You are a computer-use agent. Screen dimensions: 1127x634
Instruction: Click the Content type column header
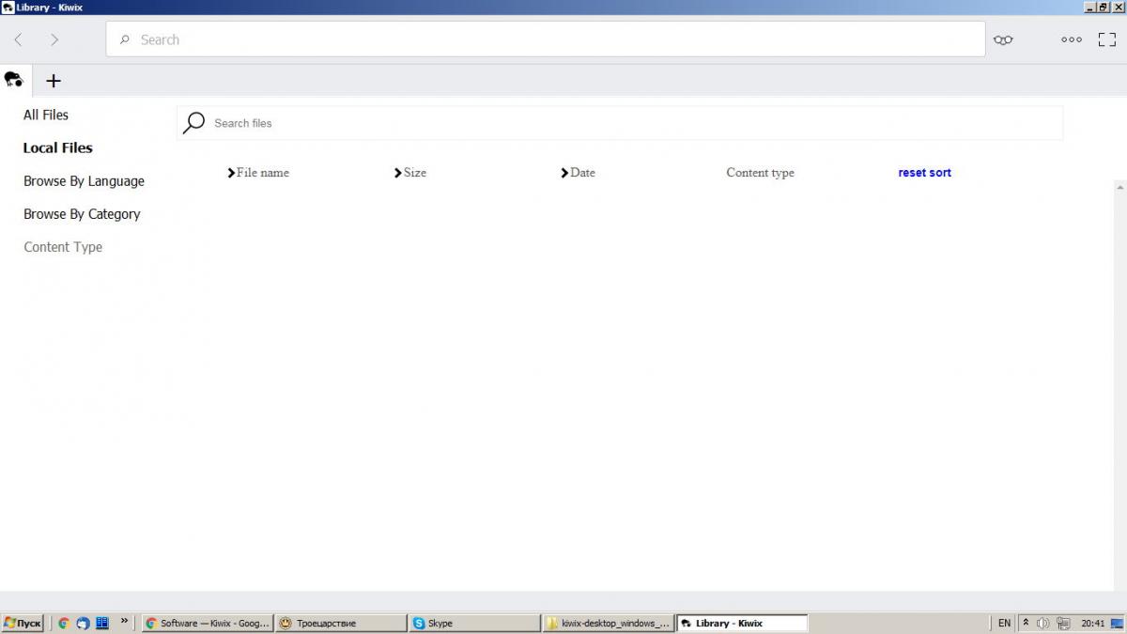pyautogui.click(x=760, y=173)
